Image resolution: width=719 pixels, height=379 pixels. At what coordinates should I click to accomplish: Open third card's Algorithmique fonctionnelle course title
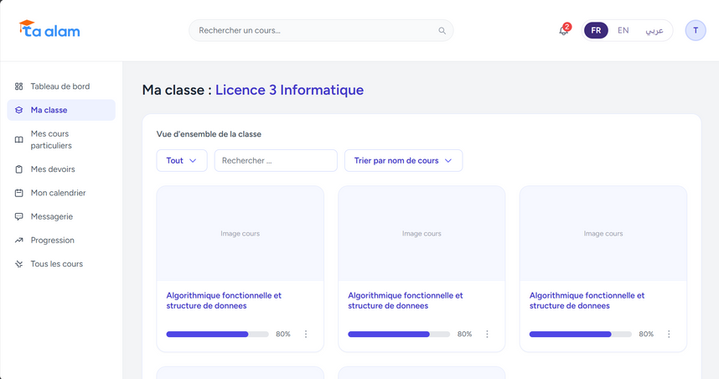(x=587, y=300)
